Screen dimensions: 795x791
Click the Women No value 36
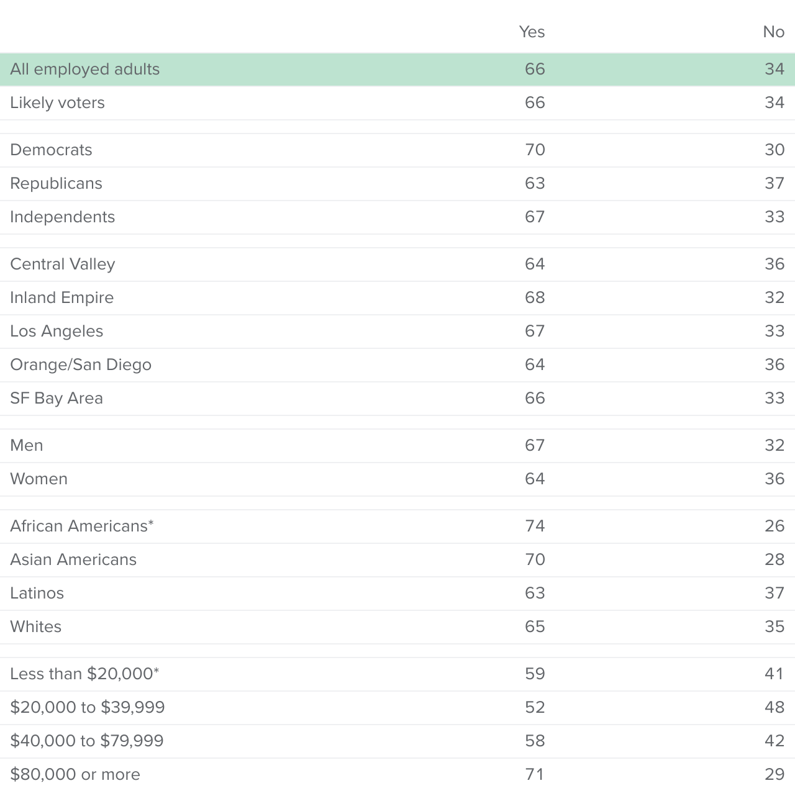(775, 479)
